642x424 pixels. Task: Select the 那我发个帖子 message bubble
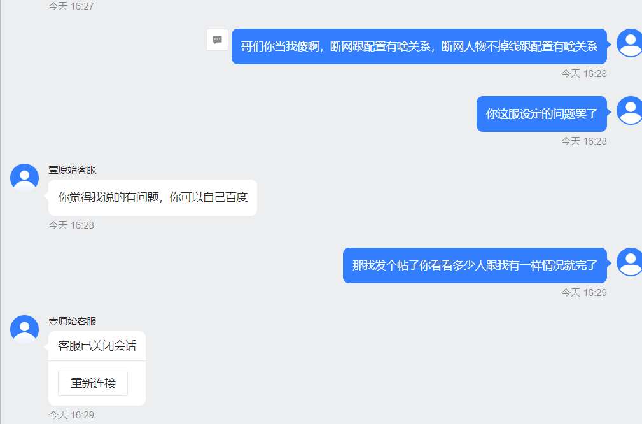click(475, 265)
